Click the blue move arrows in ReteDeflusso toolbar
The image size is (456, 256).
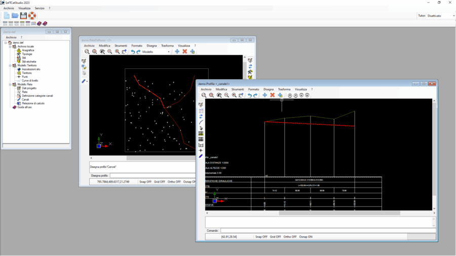pyautogui.click(x=177, y=52)
